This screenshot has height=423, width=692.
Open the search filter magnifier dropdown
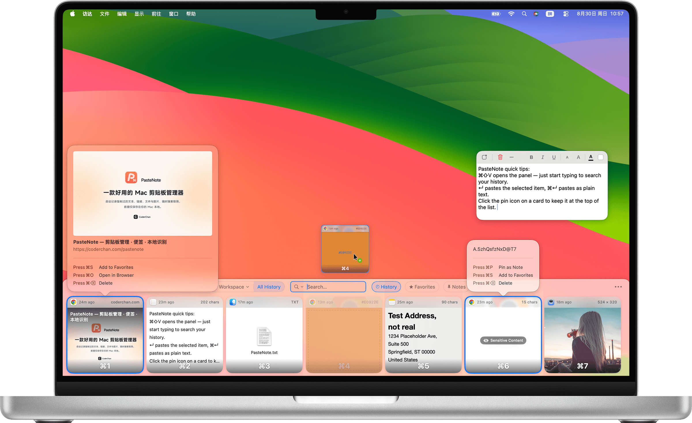click(298, 287)
